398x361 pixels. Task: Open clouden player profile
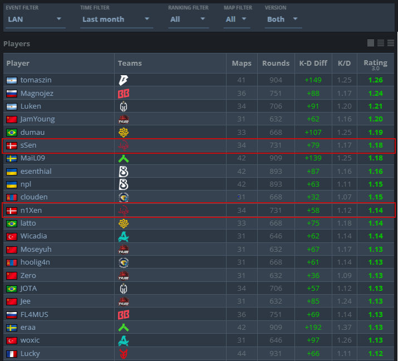click(34, 197)
